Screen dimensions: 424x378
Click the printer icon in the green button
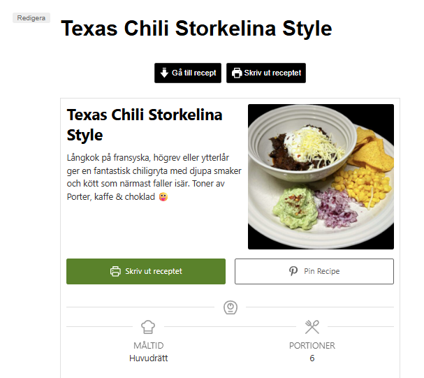115,271
